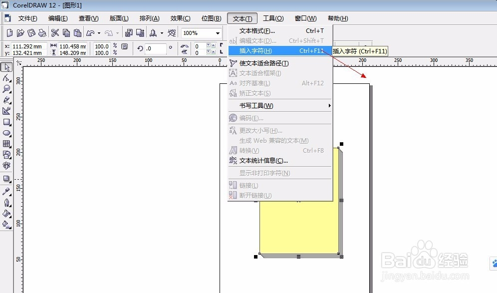
Task: Choose 插入字符(H) Insert Character item
Action: [x=280, y=51]
